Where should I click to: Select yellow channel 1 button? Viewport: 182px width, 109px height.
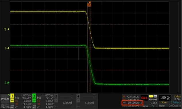click(12, 96)
